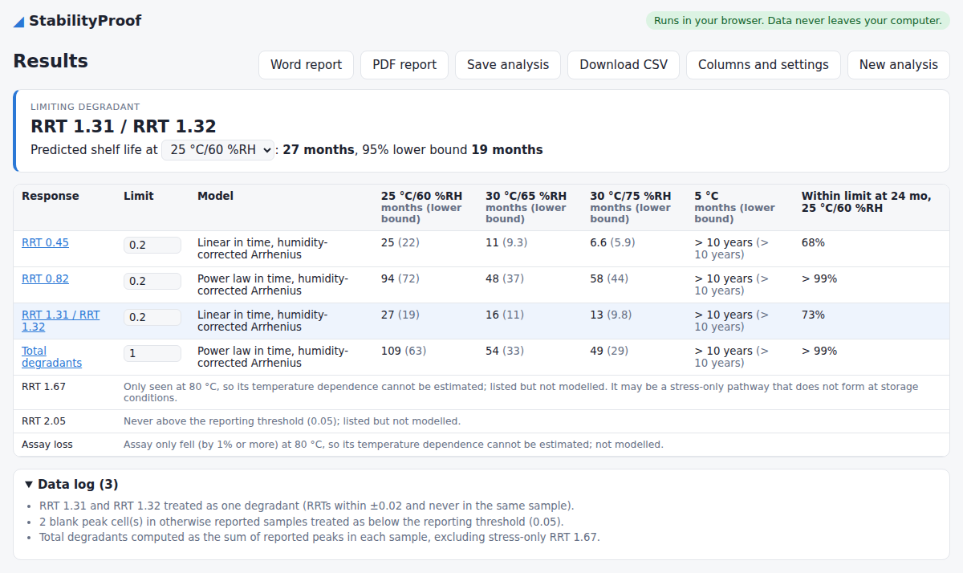Click the 'Within limit at 24 mo' column header
This screenshot has width=963, height=573.
[867, 201]
